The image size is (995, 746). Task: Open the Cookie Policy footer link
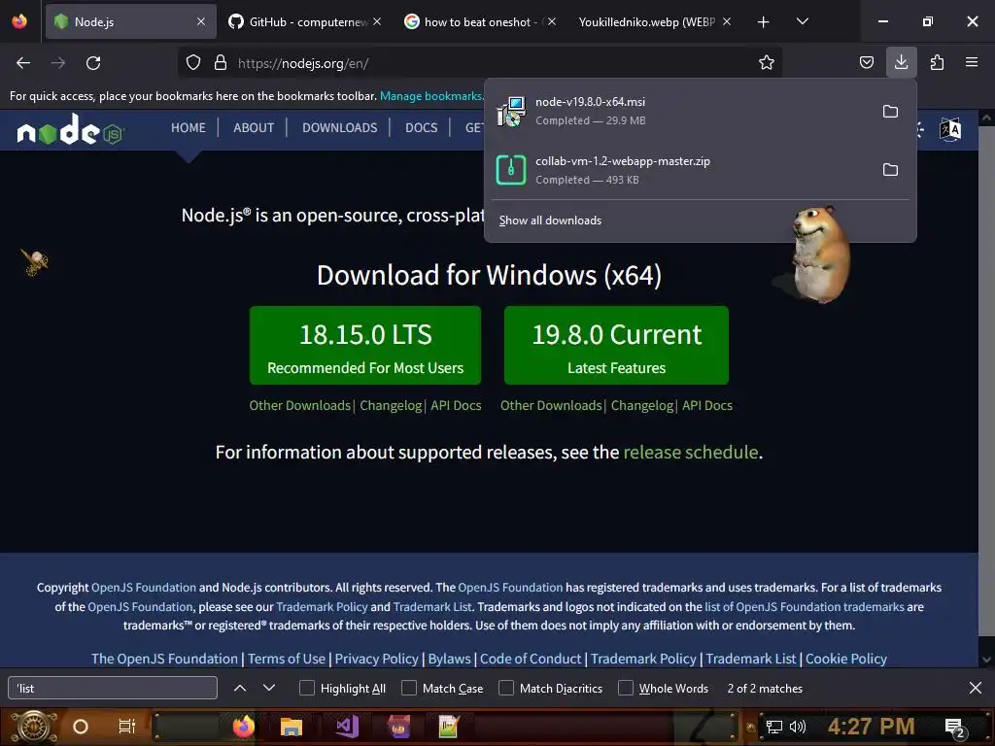click(846, 659)
